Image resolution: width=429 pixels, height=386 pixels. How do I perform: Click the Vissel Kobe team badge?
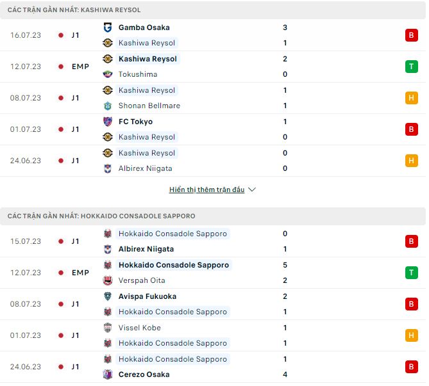tap(108, 328)
